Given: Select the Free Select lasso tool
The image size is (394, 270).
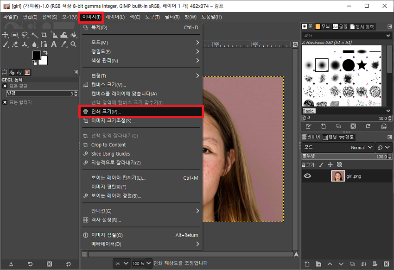Looking at the screenshot, I should (x=24, y=35).
